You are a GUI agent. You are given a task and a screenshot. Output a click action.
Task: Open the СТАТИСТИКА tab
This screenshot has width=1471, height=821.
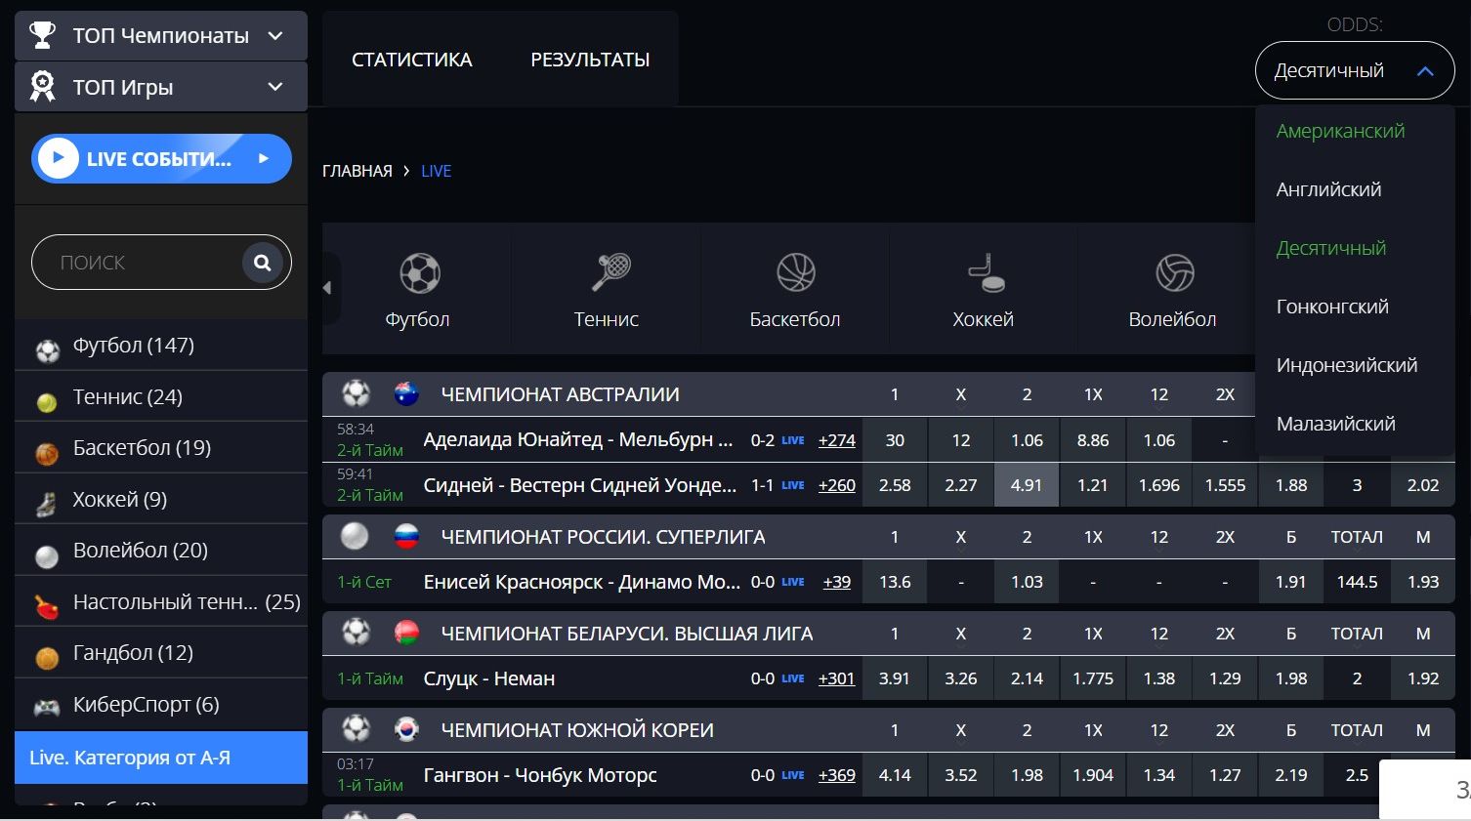(411, 60)
